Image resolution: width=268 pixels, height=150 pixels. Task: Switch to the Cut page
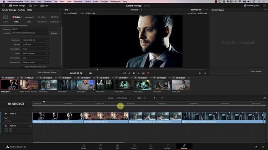[x=100, y=147]
